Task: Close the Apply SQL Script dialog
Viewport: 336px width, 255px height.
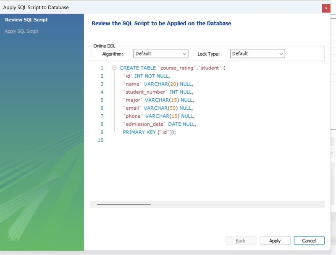Action: click(326, 8)
